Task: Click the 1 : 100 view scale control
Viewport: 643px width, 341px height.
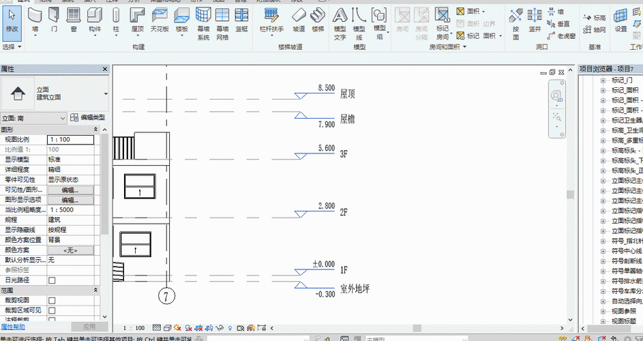Action: (134, 328)
